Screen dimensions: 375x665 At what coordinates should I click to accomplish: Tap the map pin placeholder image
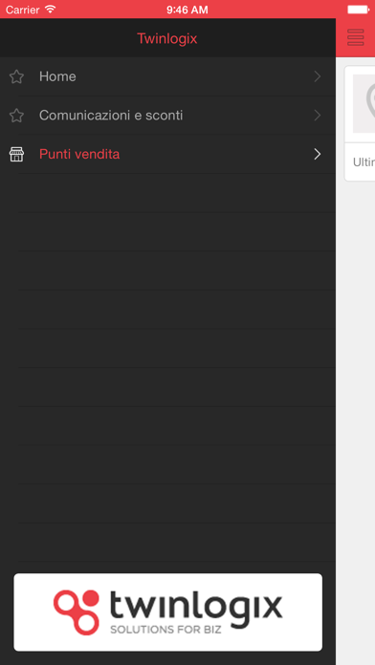pyautogui.click(x=364, y=103)
